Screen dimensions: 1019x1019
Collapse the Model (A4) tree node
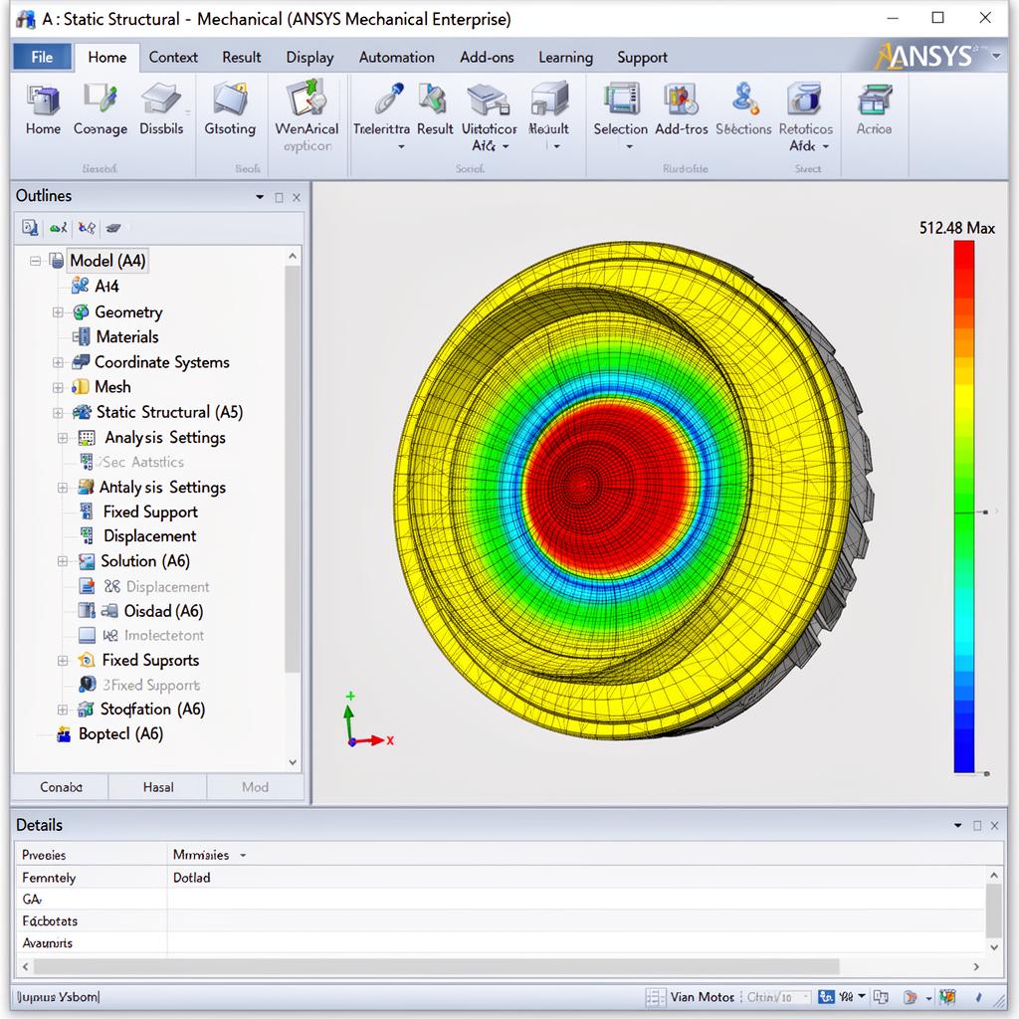(x=35, y=261)
